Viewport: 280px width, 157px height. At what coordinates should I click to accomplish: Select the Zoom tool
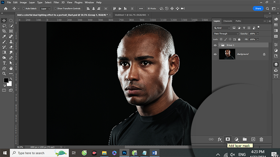[x=4, y=74]
